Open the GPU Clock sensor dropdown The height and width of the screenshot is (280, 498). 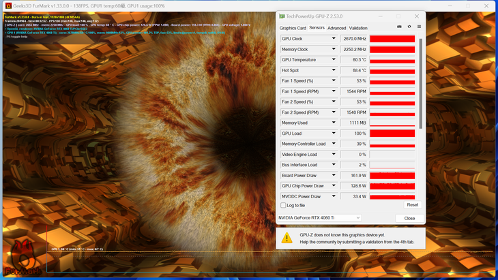[334, 39]
